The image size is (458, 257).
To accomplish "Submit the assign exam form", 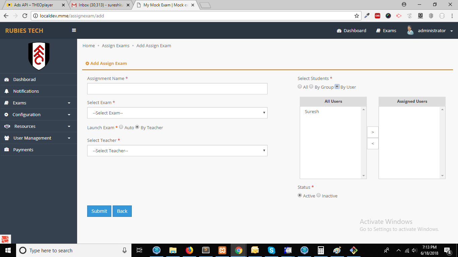I will tap(99, 211).
